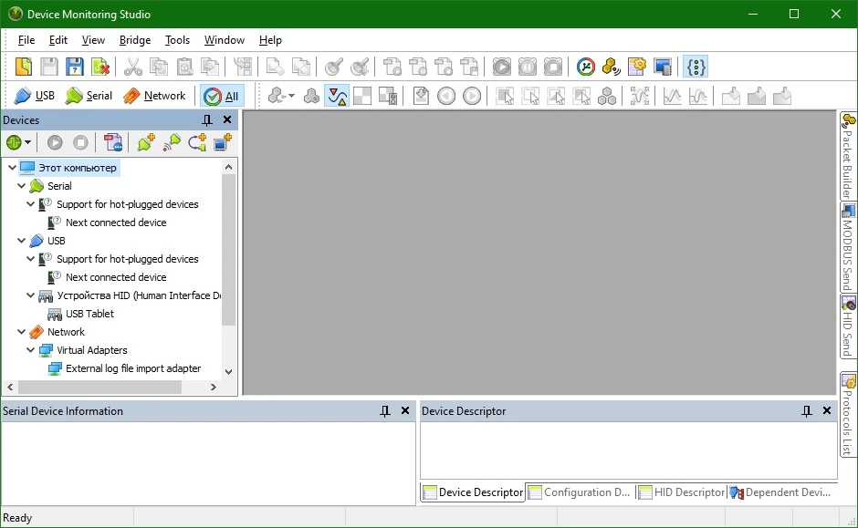Close the Devices panel
The height and width of the screenshot is (528, 858).
227,119
